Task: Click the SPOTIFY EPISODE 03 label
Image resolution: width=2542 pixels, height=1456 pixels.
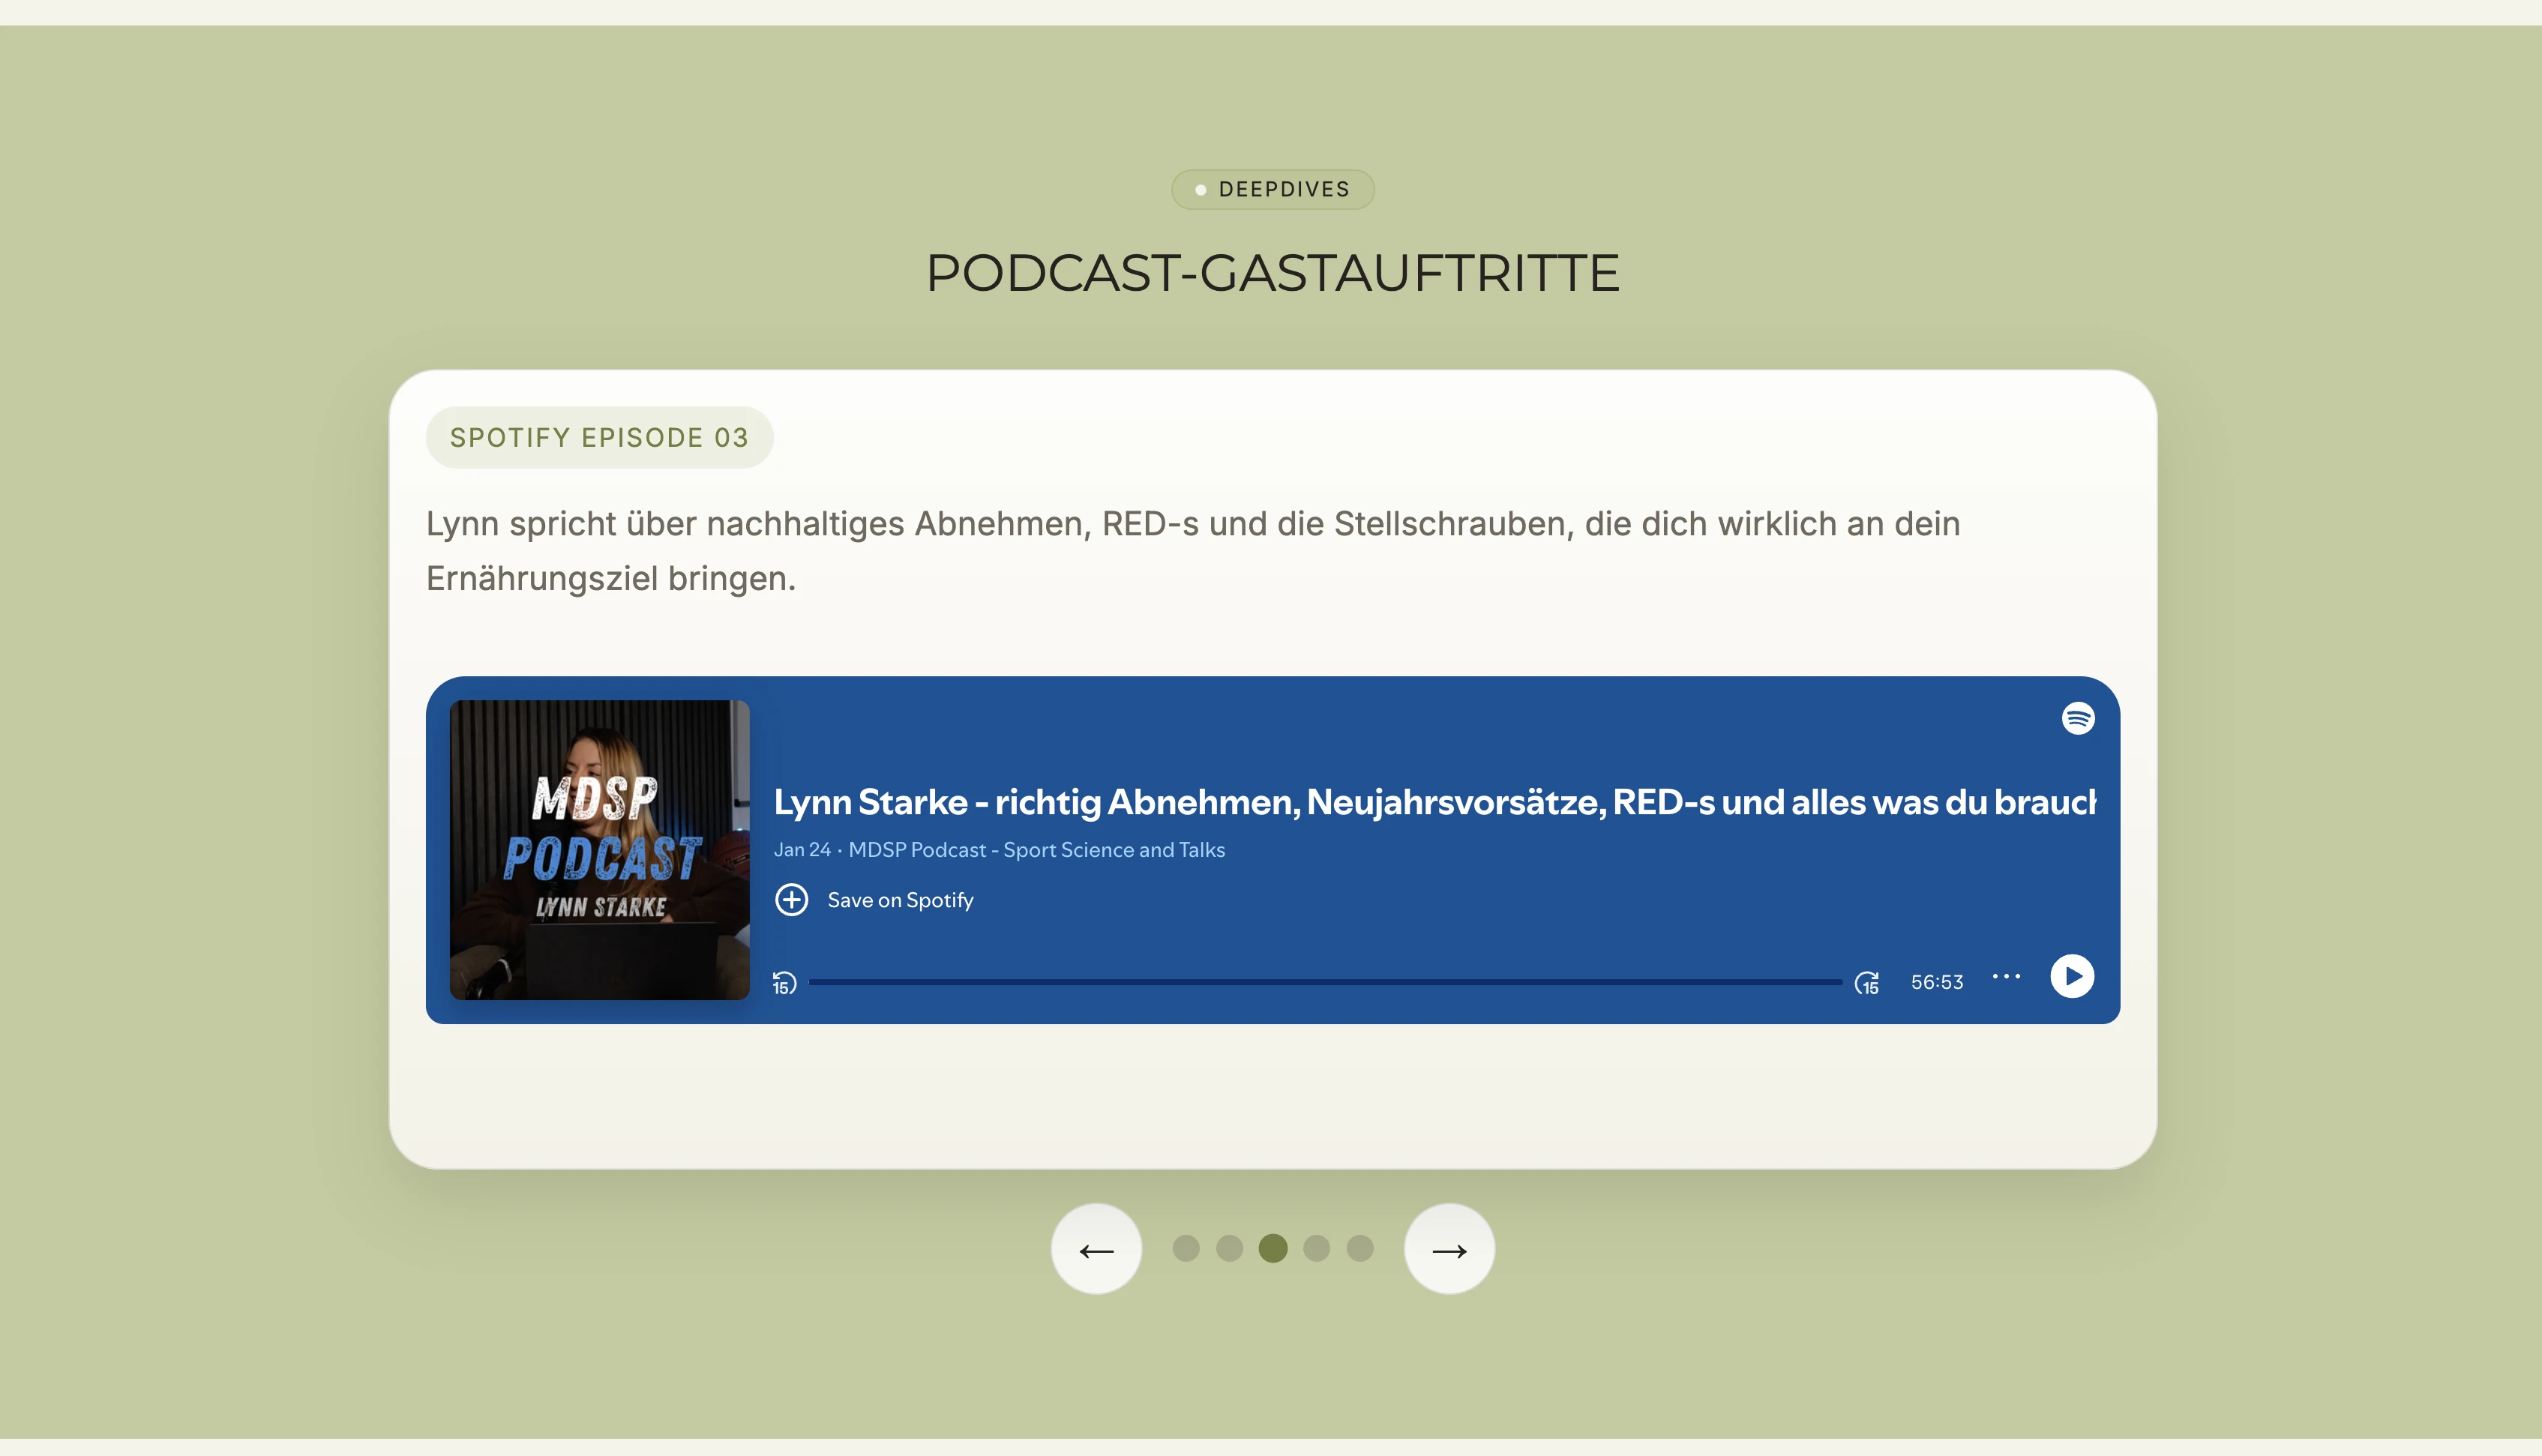Action: pos(599,437)
